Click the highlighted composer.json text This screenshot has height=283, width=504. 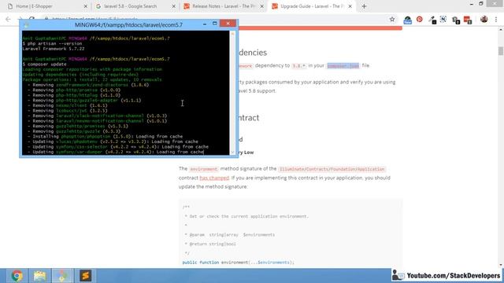pos(343,65)
